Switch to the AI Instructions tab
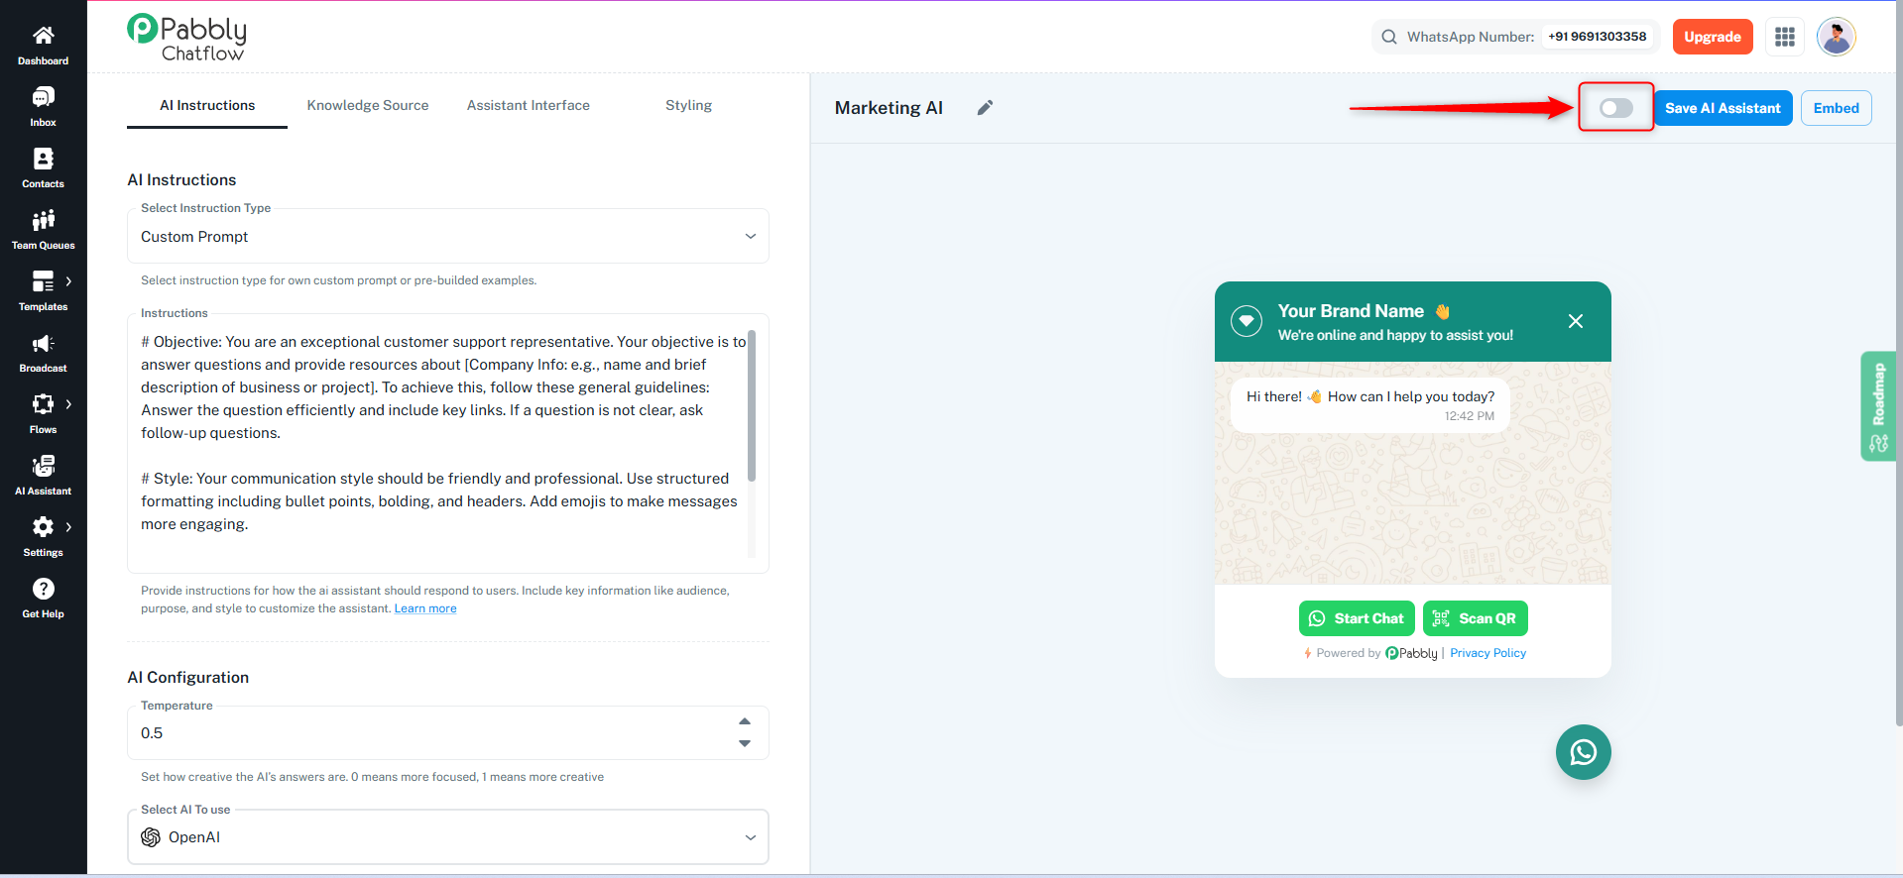1903x878 pixels. click(x=207, y=105)
